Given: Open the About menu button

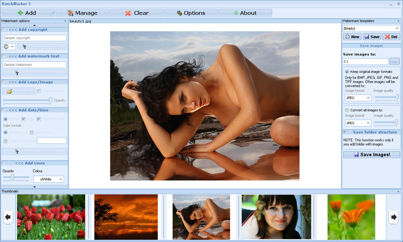Looking at the screenshot, I should [x=245, y=13].
